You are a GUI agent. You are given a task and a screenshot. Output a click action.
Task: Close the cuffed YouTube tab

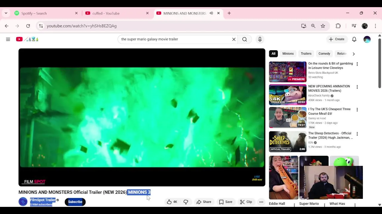(147, 13)
